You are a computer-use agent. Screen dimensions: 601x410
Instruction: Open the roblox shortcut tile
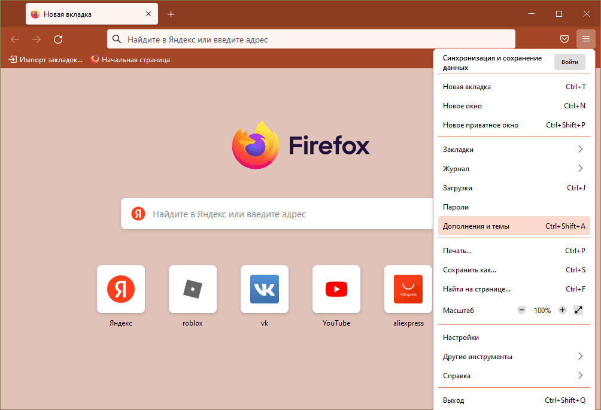click(x=192, y=289)
